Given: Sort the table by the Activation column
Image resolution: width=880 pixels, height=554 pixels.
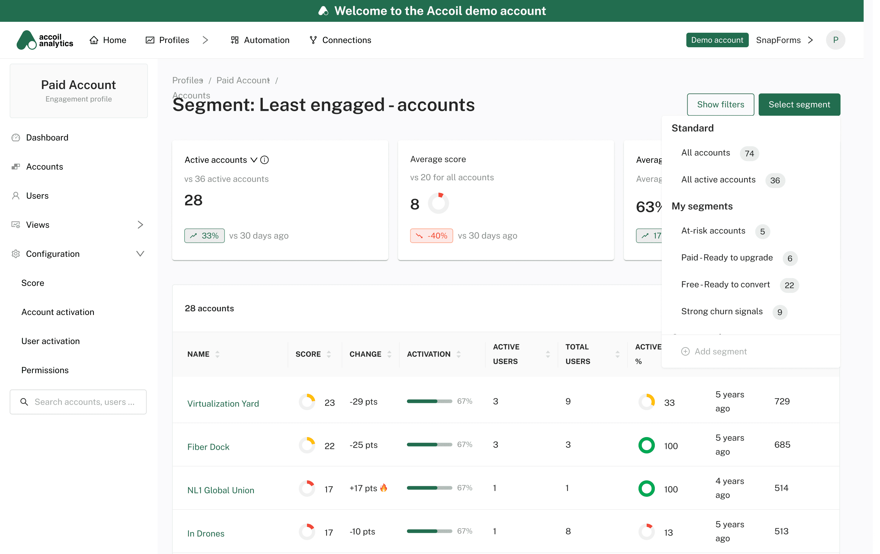Looking at the screenshot, I should (x=458, y=354).
